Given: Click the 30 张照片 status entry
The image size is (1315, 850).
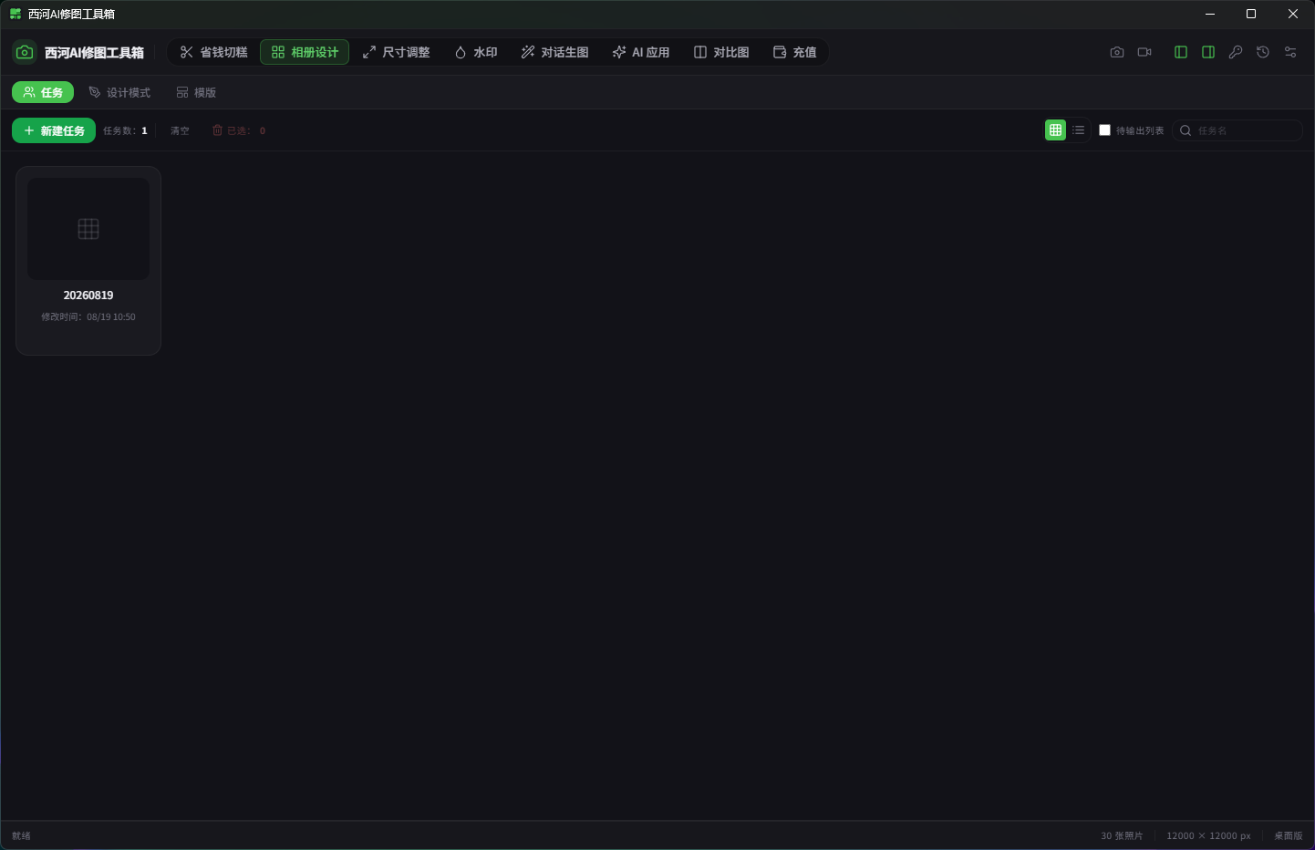Looking at the screenshot, I should pyautogui.click(x=1122, y=835).
